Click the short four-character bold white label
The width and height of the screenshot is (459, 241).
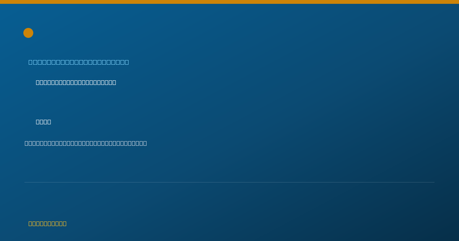click(x=43, y=122)
